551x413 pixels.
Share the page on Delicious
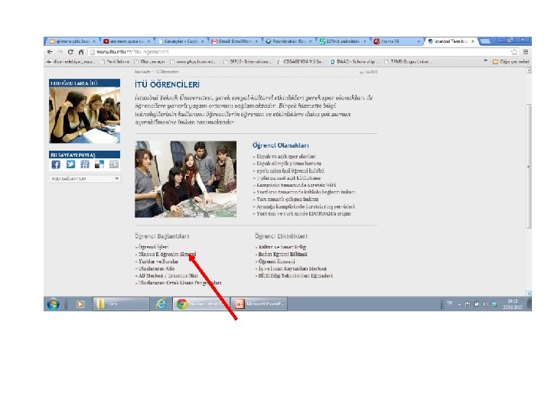[x=99, y=164]
